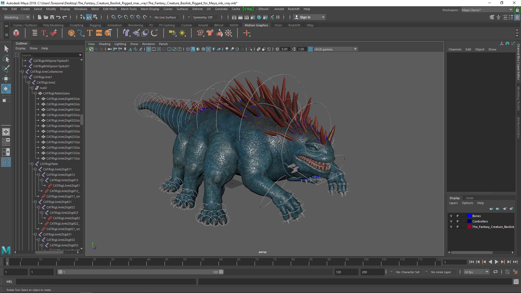Open the Symmetry Off dropdown

[205, 17]
